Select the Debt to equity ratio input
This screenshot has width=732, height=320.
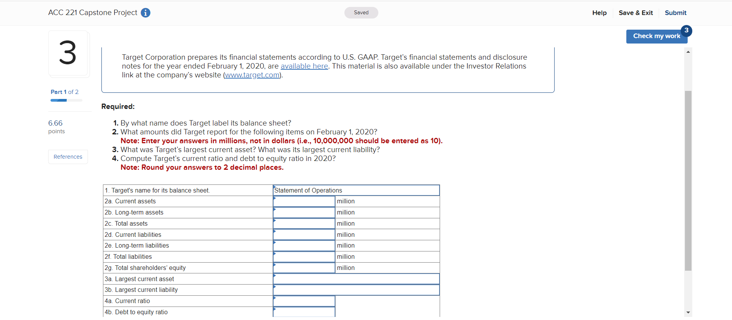[304, 312]
